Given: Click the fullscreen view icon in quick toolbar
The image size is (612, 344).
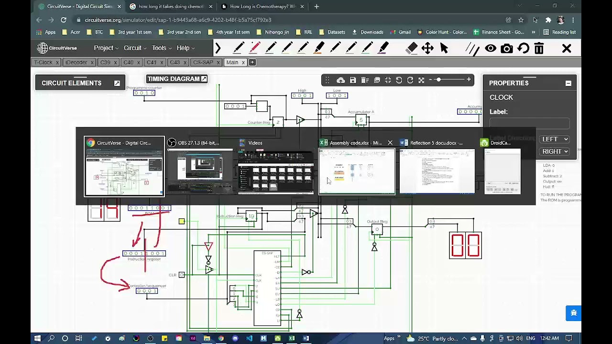Looking at the screenshot, I should (x=421, y=80).
